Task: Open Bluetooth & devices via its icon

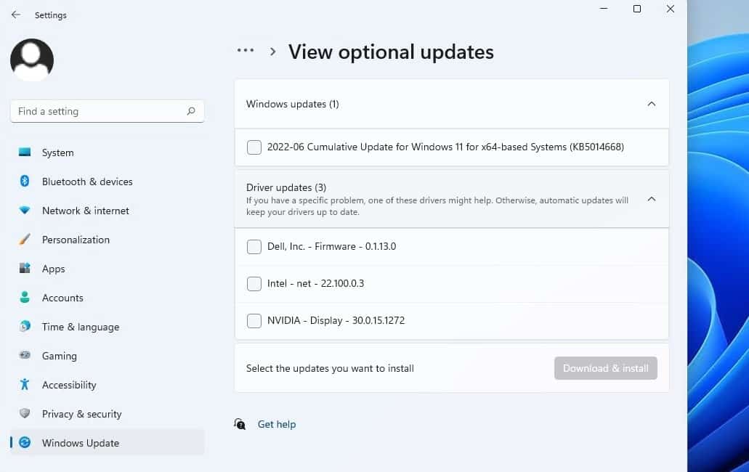Action: [x=25, y=182]
